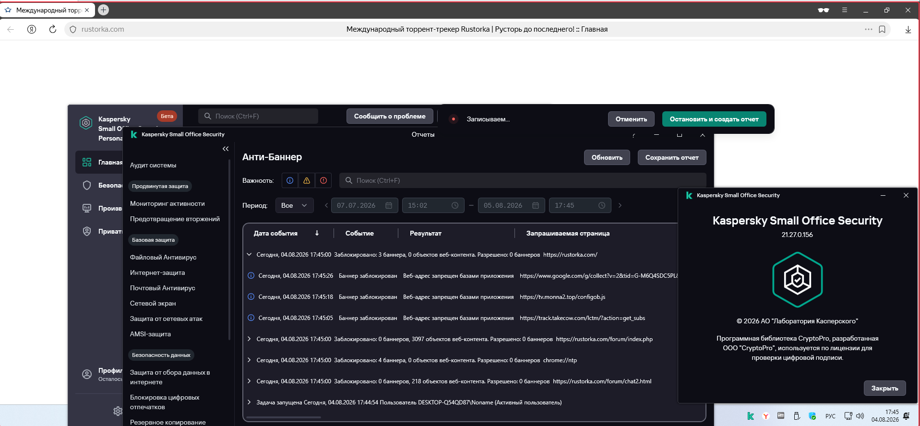This screenshot has width=920, height=426.
Task: Open Kaspersky settings via the gear icon
Action: point(118,411)
